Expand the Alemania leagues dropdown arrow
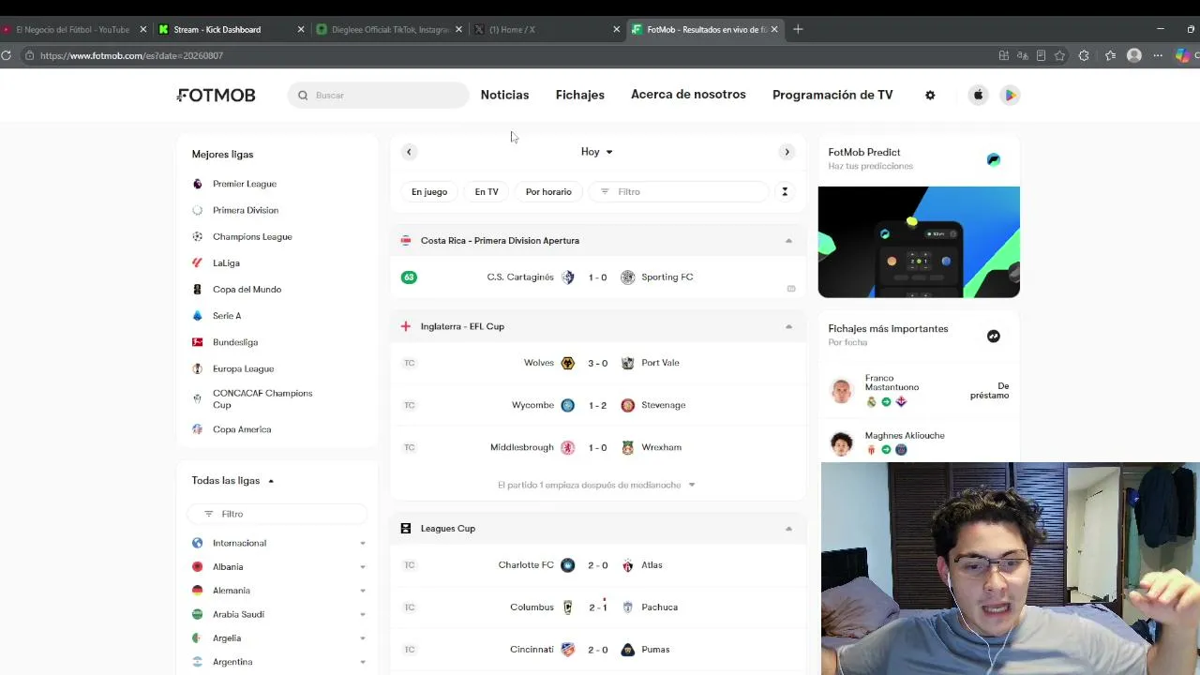This screenshot has height=675, width=1200. tap(363, 591)
